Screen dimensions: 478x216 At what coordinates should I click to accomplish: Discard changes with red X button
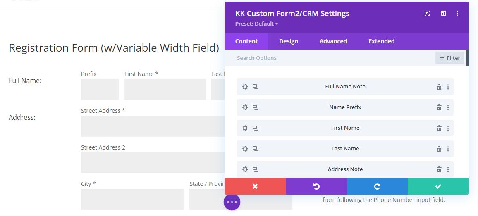tap(255, 186)
